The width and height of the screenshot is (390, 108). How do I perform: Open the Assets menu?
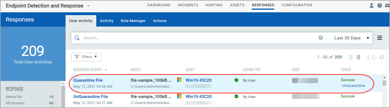tap(237, 5)
